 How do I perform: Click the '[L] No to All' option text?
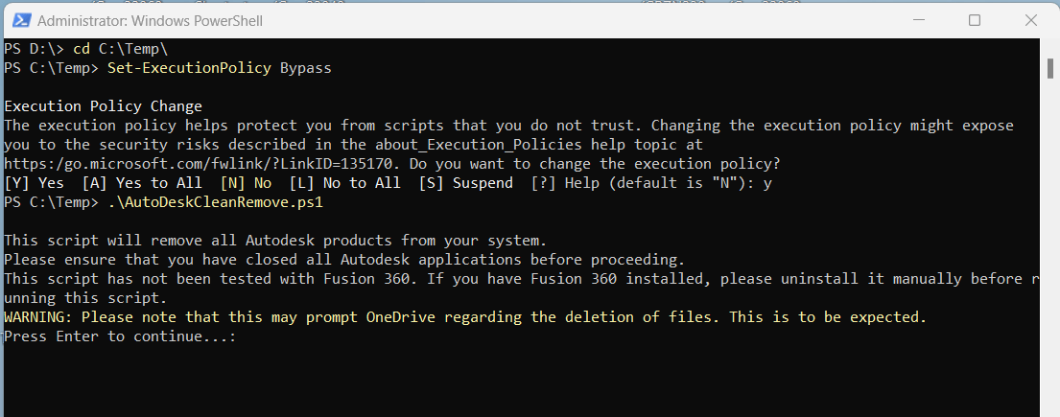point(344,183)
